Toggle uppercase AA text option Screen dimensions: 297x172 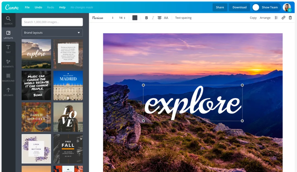pos(166,18)
